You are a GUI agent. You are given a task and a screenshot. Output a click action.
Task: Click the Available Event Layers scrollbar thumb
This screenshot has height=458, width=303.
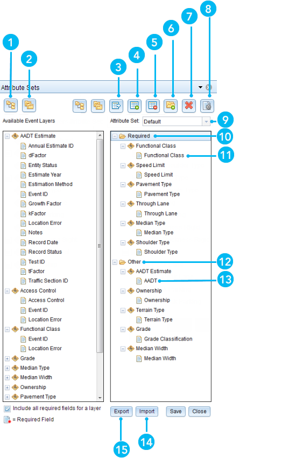100,246
